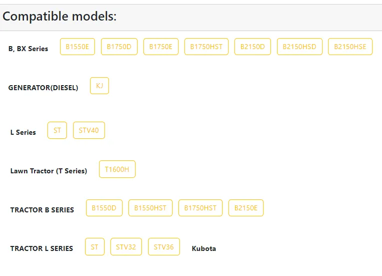This screenshot has width=382, height=276.
Task: Open the B1750D compatible model
Action: tap(119, 47)
